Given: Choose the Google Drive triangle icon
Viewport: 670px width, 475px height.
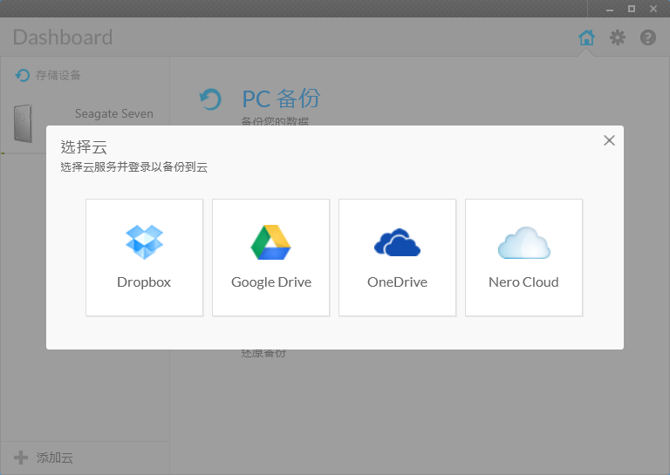Looking at the screenshot, I should (270, 242).
